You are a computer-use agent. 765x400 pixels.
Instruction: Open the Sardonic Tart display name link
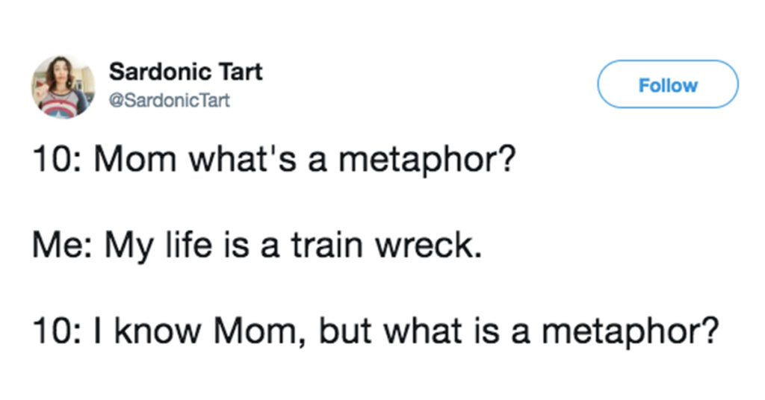click(x=185, y=72)
